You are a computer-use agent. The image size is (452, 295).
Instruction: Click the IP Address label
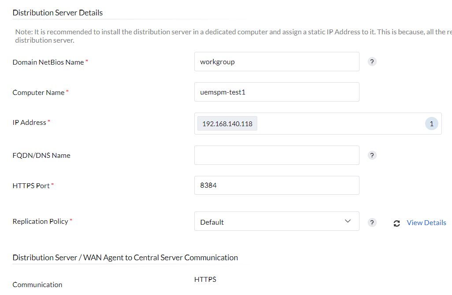(x=29, y=123)
